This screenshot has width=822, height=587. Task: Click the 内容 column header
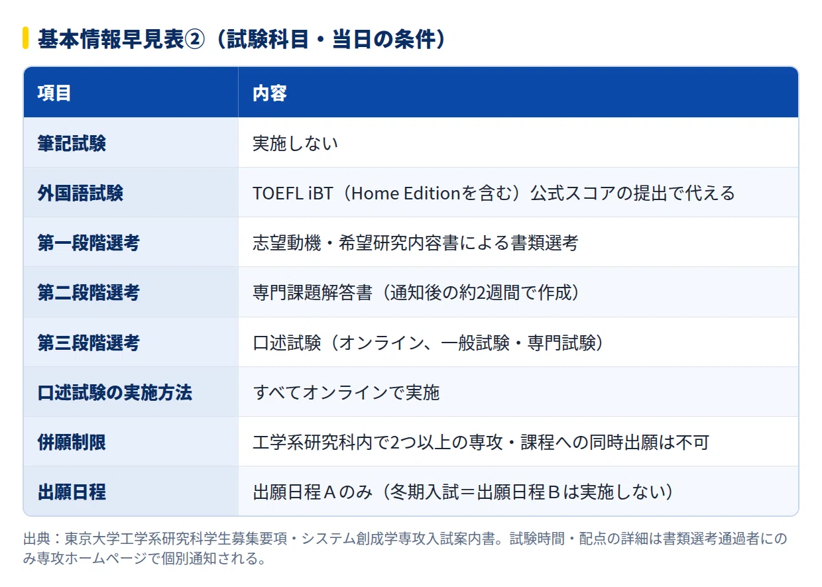(518, 93)
